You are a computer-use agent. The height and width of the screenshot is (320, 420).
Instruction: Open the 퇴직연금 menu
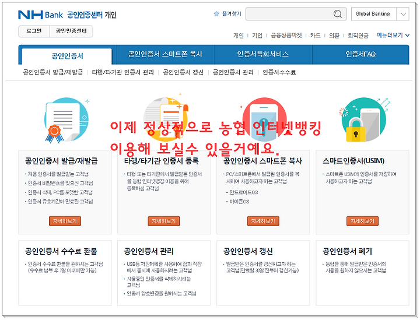tap(358, 36)
